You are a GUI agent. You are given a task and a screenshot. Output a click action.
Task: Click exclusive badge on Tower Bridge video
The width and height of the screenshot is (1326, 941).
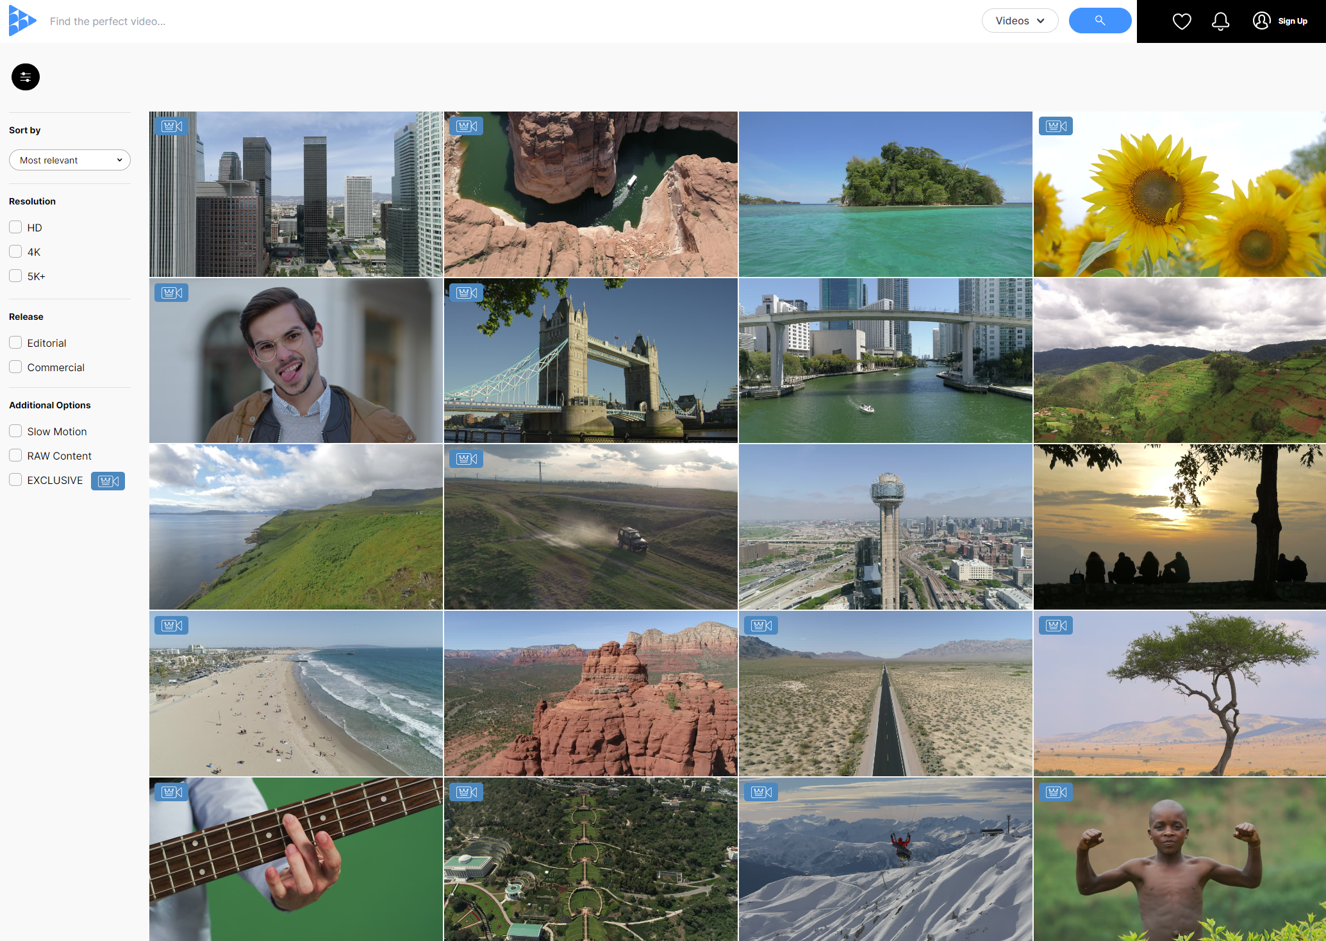466,293
